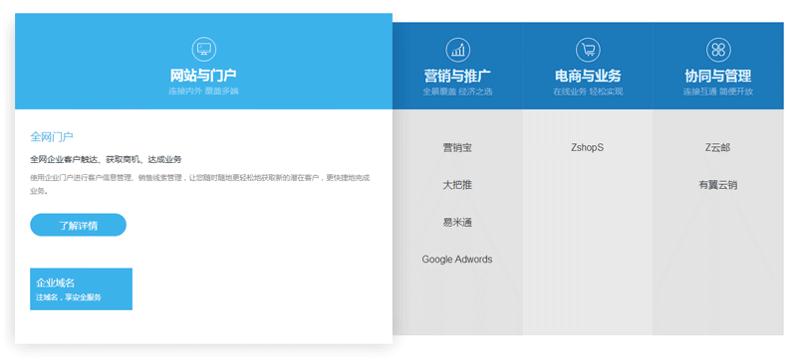Open the Z云邮 product link
797x360 pixels.
point(717,147)
